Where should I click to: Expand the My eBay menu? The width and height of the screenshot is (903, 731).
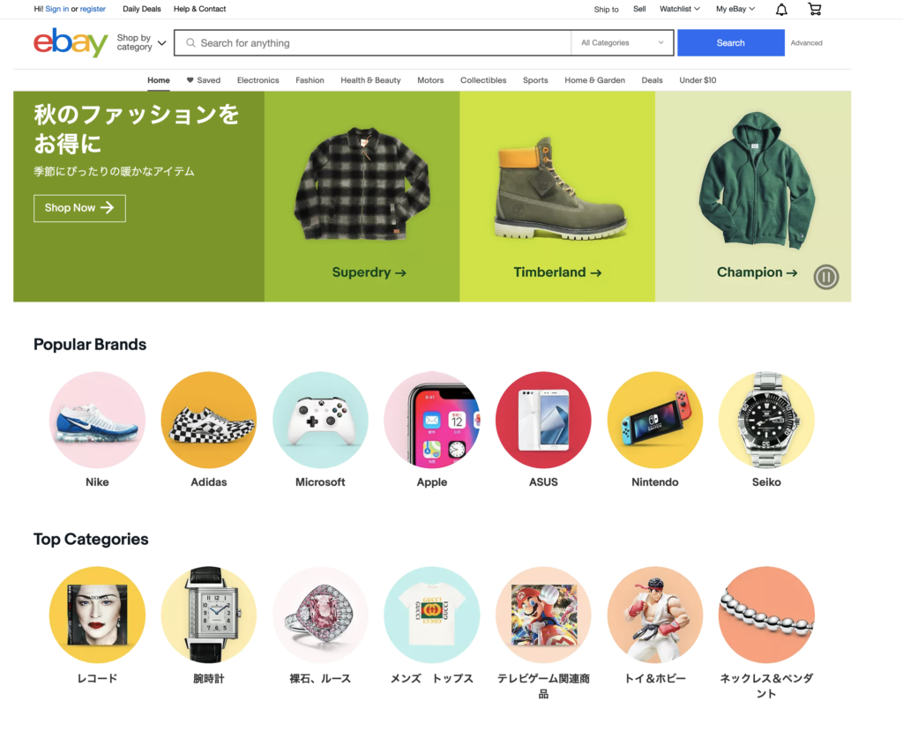[x=735, y=9]
